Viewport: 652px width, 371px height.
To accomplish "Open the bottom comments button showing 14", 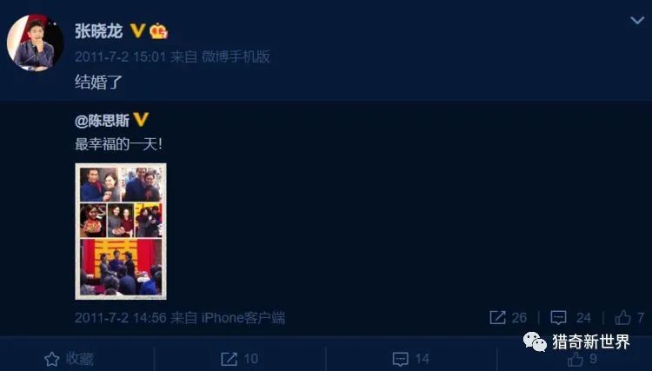I will click(x=411, y=359).
